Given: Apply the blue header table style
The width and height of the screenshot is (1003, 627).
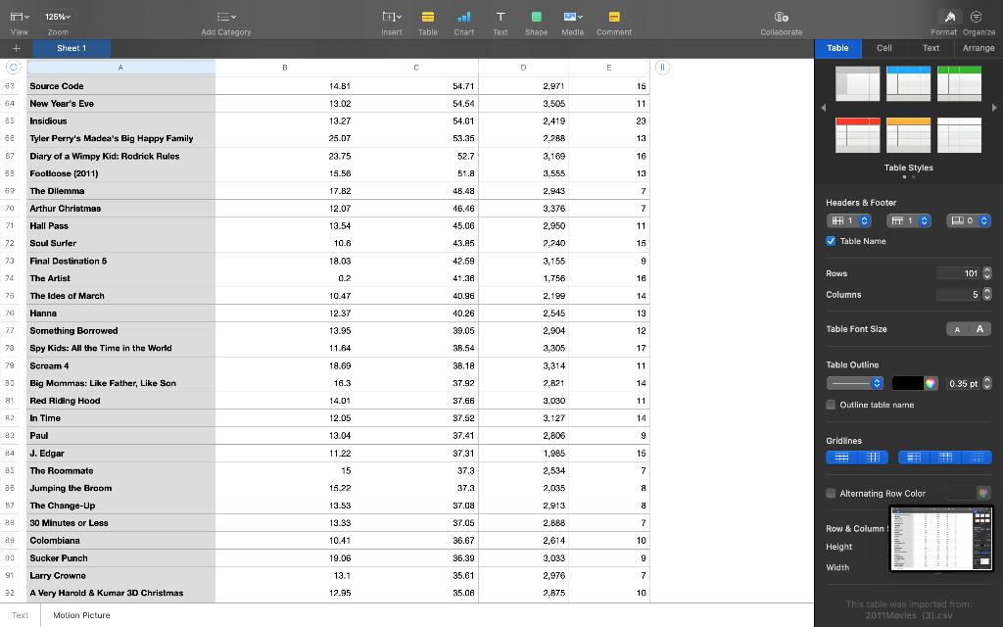Looking at the screenshot, I should [x=908, y=84].
